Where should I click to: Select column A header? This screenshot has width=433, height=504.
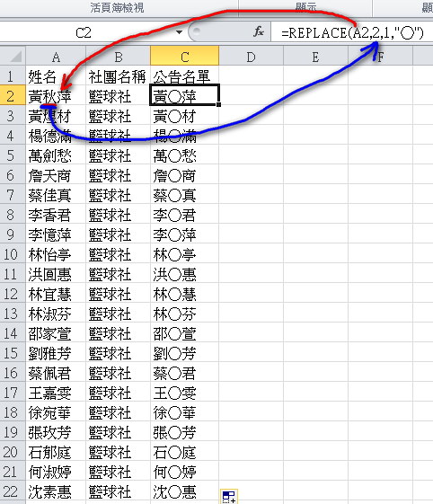[56, 56]
